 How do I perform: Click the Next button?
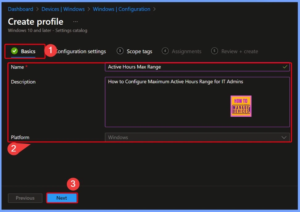tap(62, 198)
